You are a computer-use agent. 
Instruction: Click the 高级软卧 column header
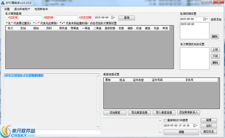110,28
